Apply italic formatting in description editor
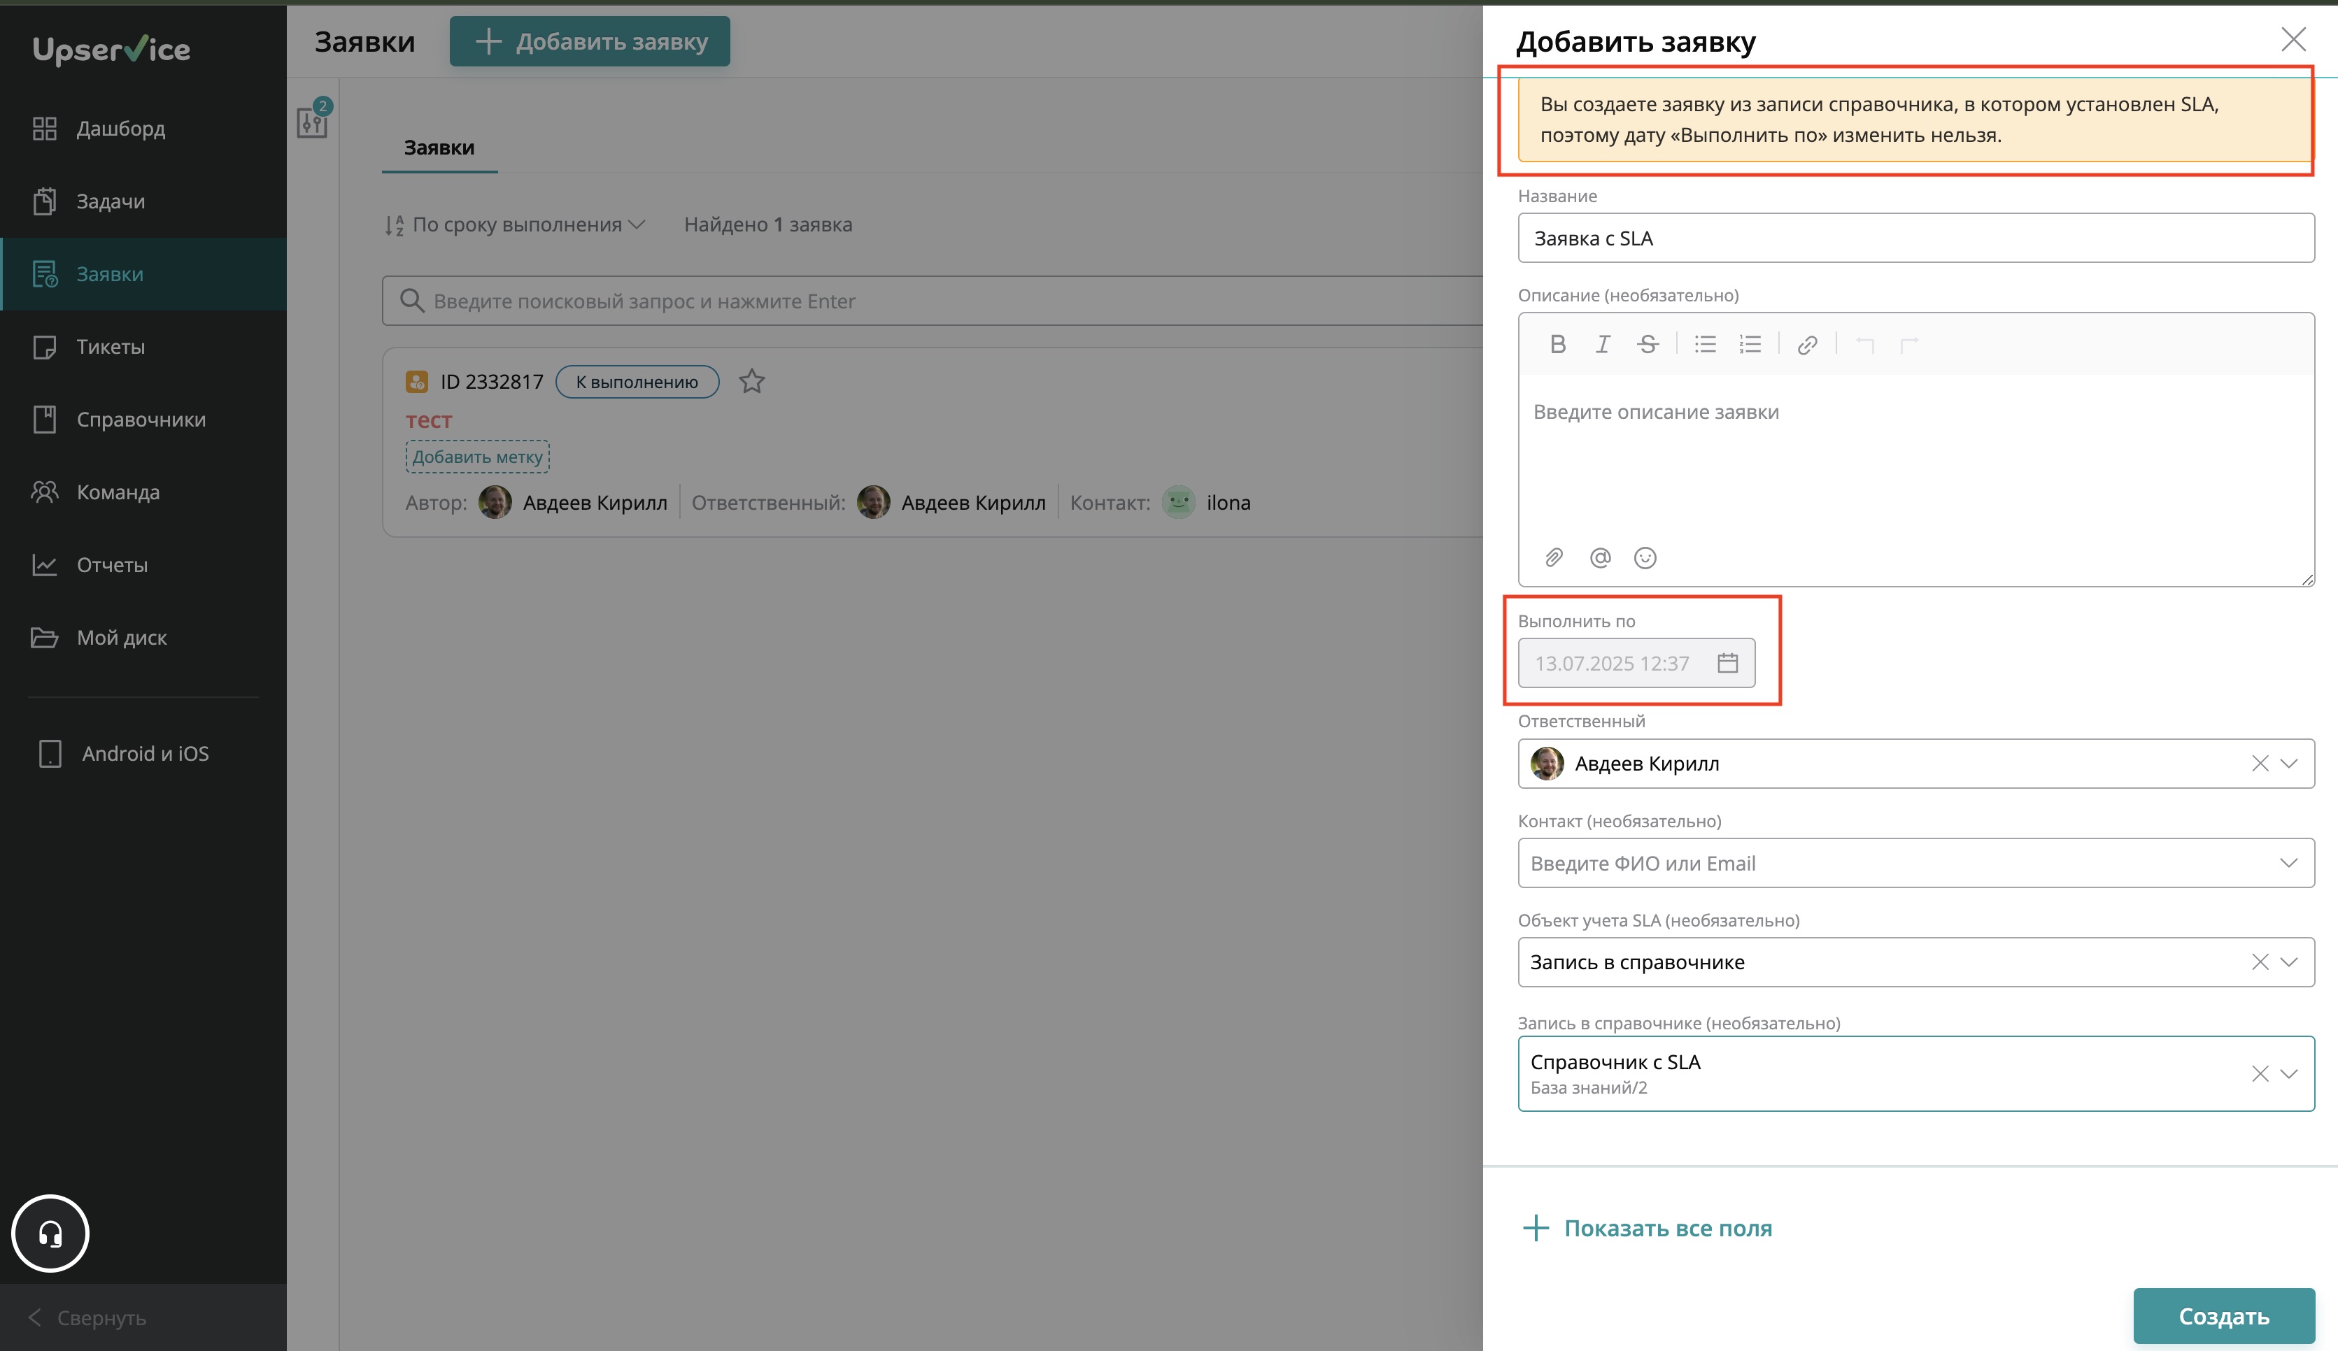The width and height of the screenshot is (2338, 1351). click(x=1602, y=344)
